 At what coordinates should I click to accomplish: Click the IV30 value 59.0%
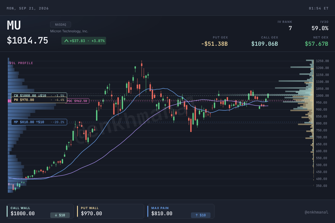(320, 28)
